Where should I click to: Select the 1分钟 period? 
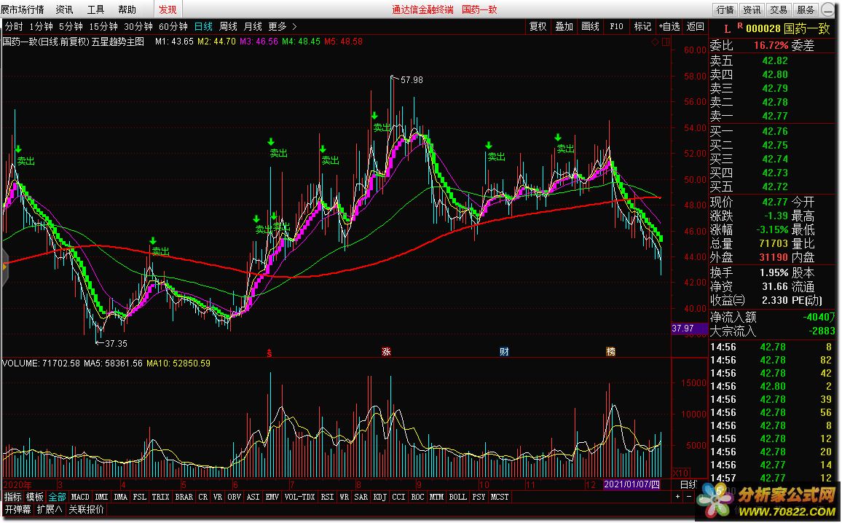[x=42, y=26]
